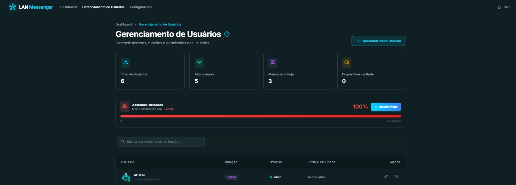Click Gerenciamento de Usuários breadcrumb link
Viewport: 516px width, 185px height.
click(160, 24)
